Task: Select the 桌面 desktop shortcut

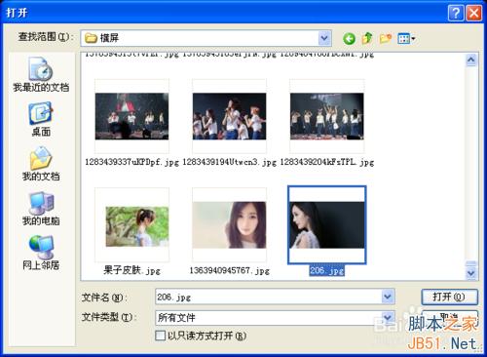Action: [x=41, y=119]
